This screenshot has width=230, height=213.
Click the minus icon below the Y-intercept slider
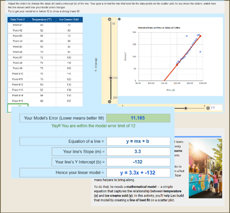click(109, 101)
